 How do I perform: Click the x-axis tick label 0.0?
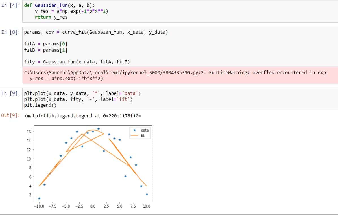click(x=92, y=206)
